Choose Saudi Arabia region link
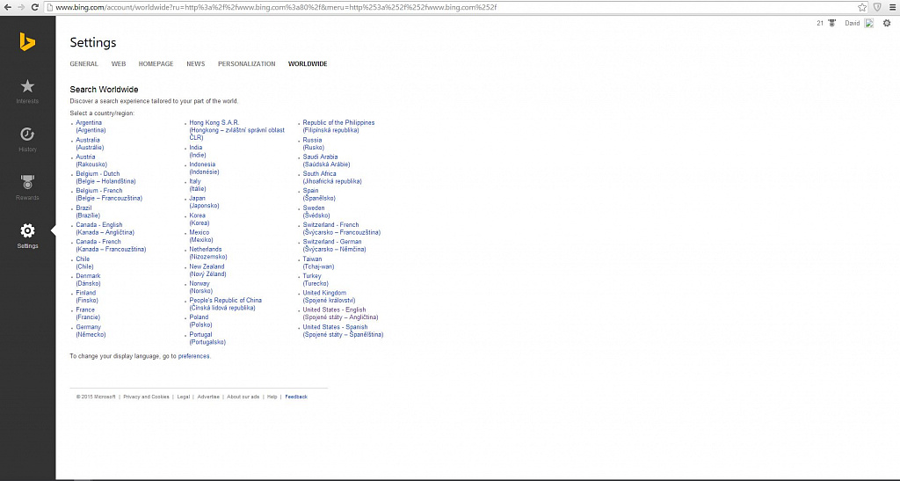This screenshot has width=900, height=481. [x=327, y=160]
